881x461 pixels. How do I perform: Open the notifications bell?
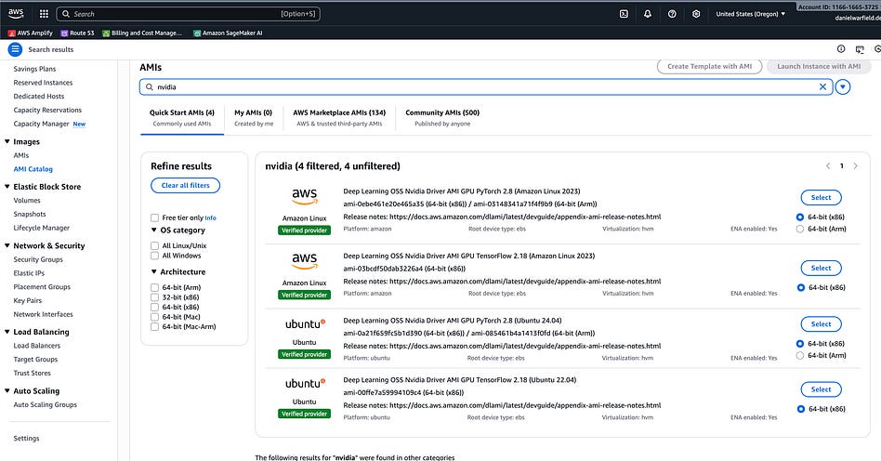(x=647, y=14)
